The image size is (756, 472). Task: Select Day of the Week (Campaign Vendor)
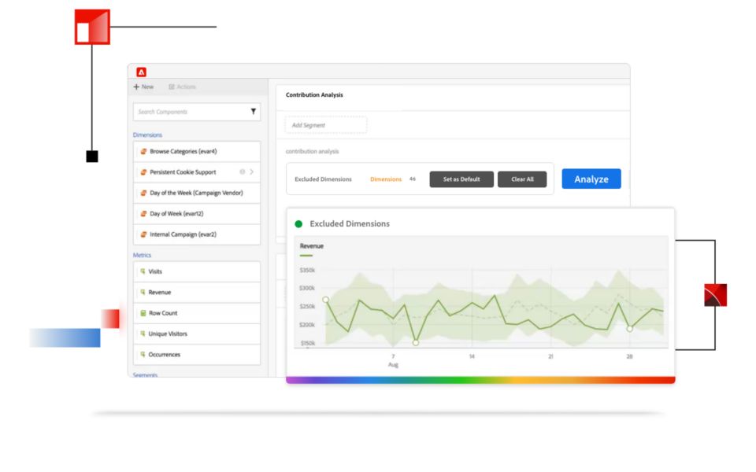coord(197,193)
